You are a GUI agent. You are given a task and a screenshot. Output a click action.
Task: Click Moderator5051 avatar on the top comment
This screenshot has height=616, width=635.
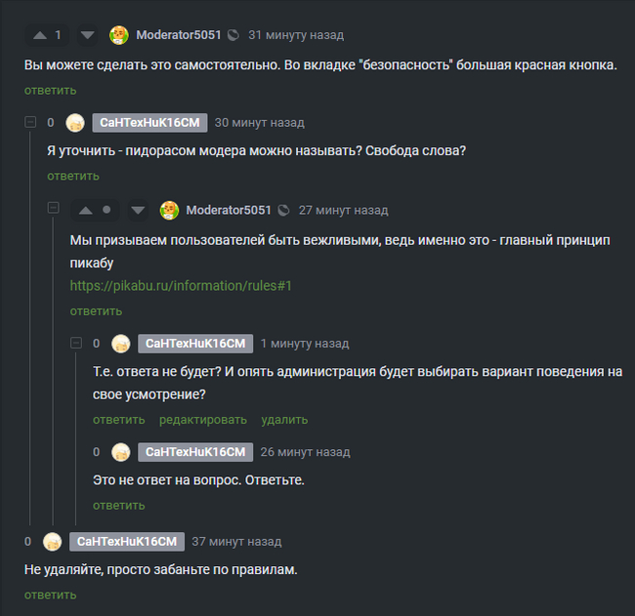[119, 35]
